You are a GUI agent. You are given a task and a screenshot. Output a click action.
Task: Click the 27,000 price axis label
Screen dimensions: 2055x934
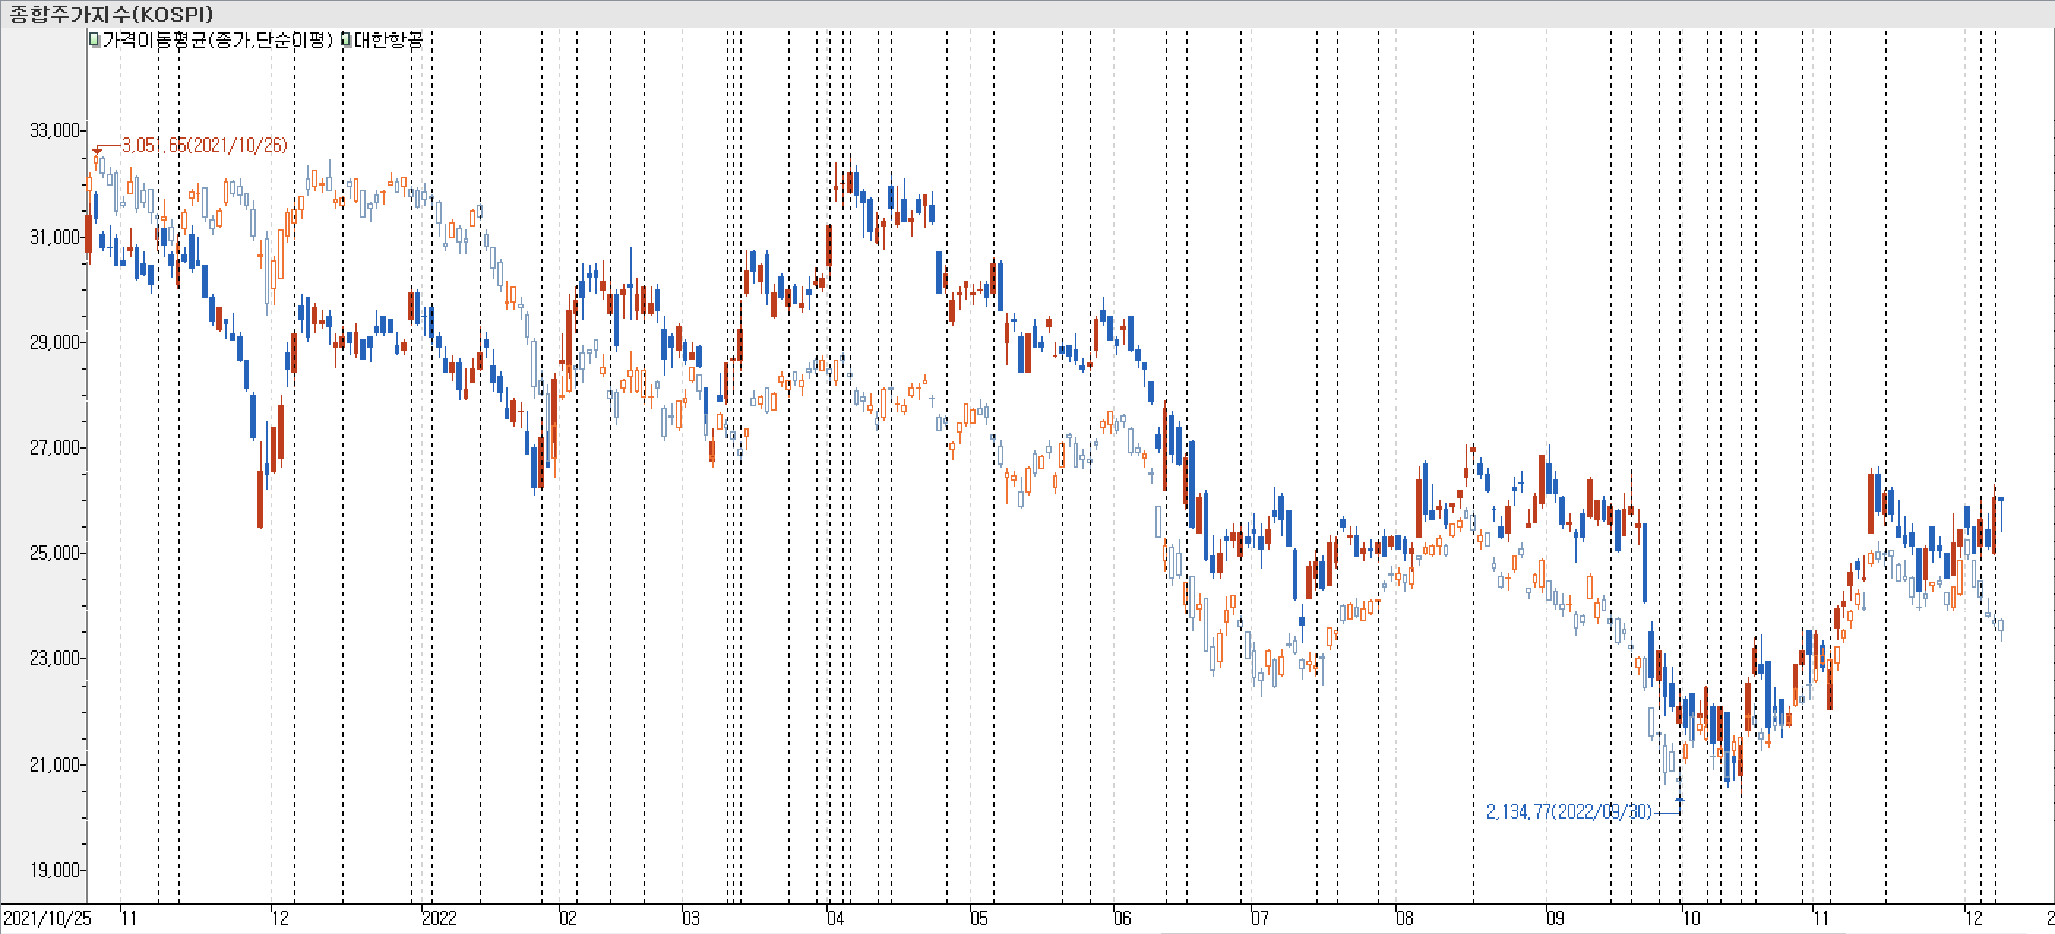54,448
